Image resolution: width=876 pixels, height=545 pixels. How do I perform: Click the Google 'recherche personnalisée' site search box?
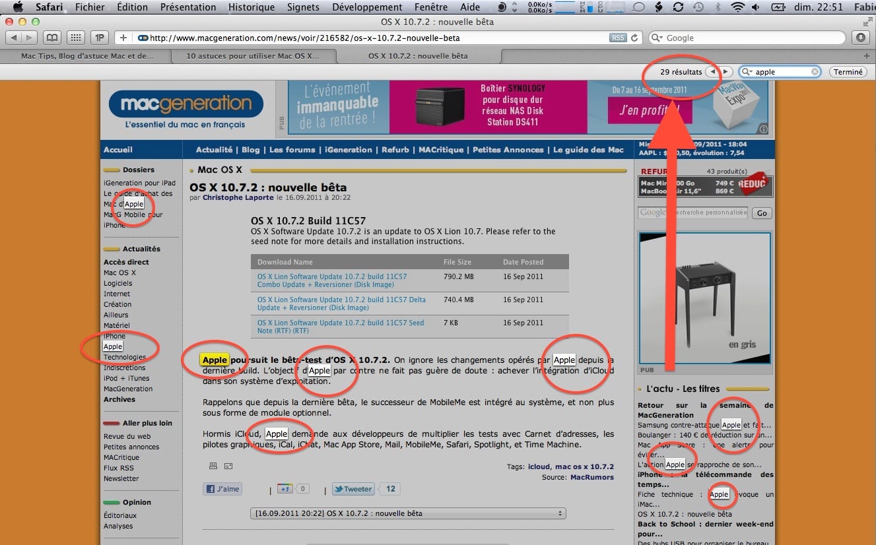(x=693, y=212)
